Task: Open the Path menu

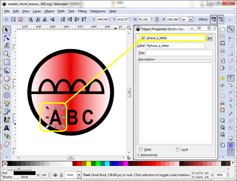Action: (61, 11)
